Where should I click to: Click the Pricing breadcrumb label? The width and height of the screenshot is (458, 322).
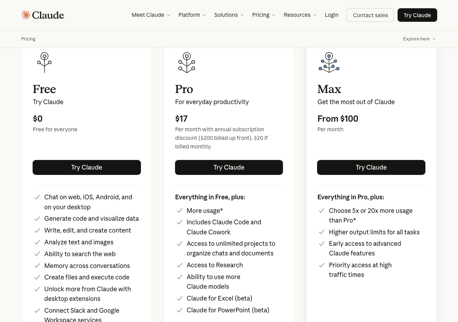[28, 39]
